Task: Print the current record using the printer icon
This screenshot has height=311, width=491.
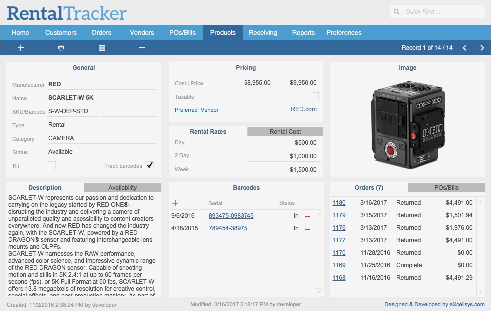Action: point(61,48)
